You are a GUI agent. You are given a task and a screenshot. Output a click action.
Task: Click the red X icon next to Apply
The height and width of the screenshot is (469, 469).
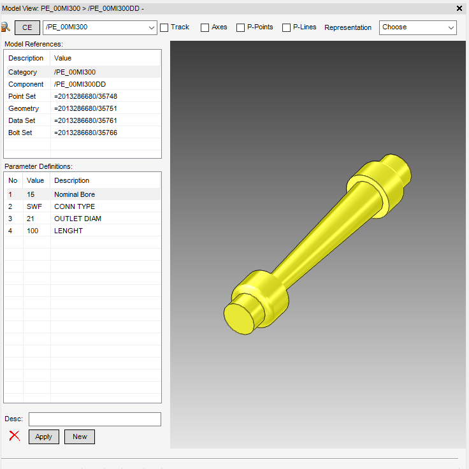14,437
